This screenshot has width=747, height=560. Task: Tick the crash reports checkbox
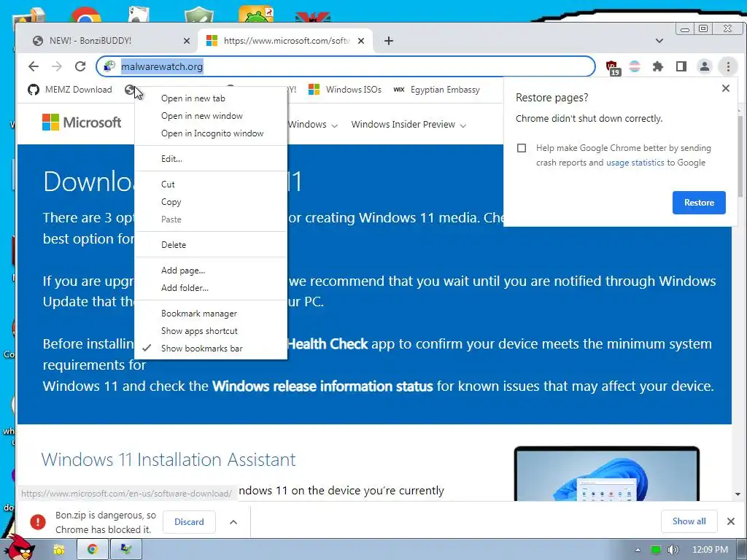tap(522, 148)
